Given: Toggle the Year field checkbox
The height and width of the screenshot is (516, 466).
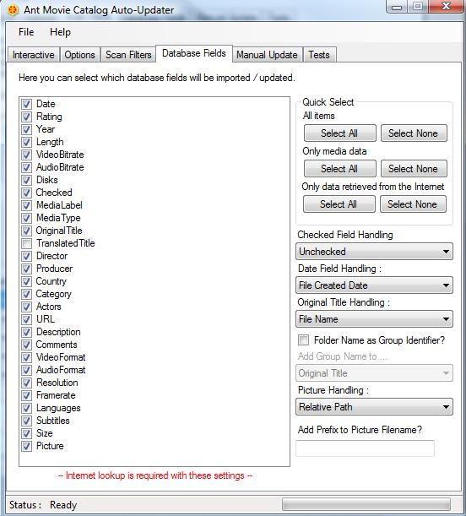Looking at the screenshot, I should pyautogui.click(x=27, y=130).
